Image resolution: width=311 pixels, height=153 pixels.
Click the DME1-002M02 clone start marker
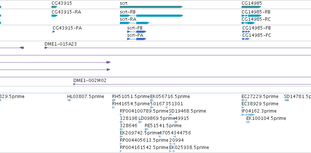tap(75, 84)
